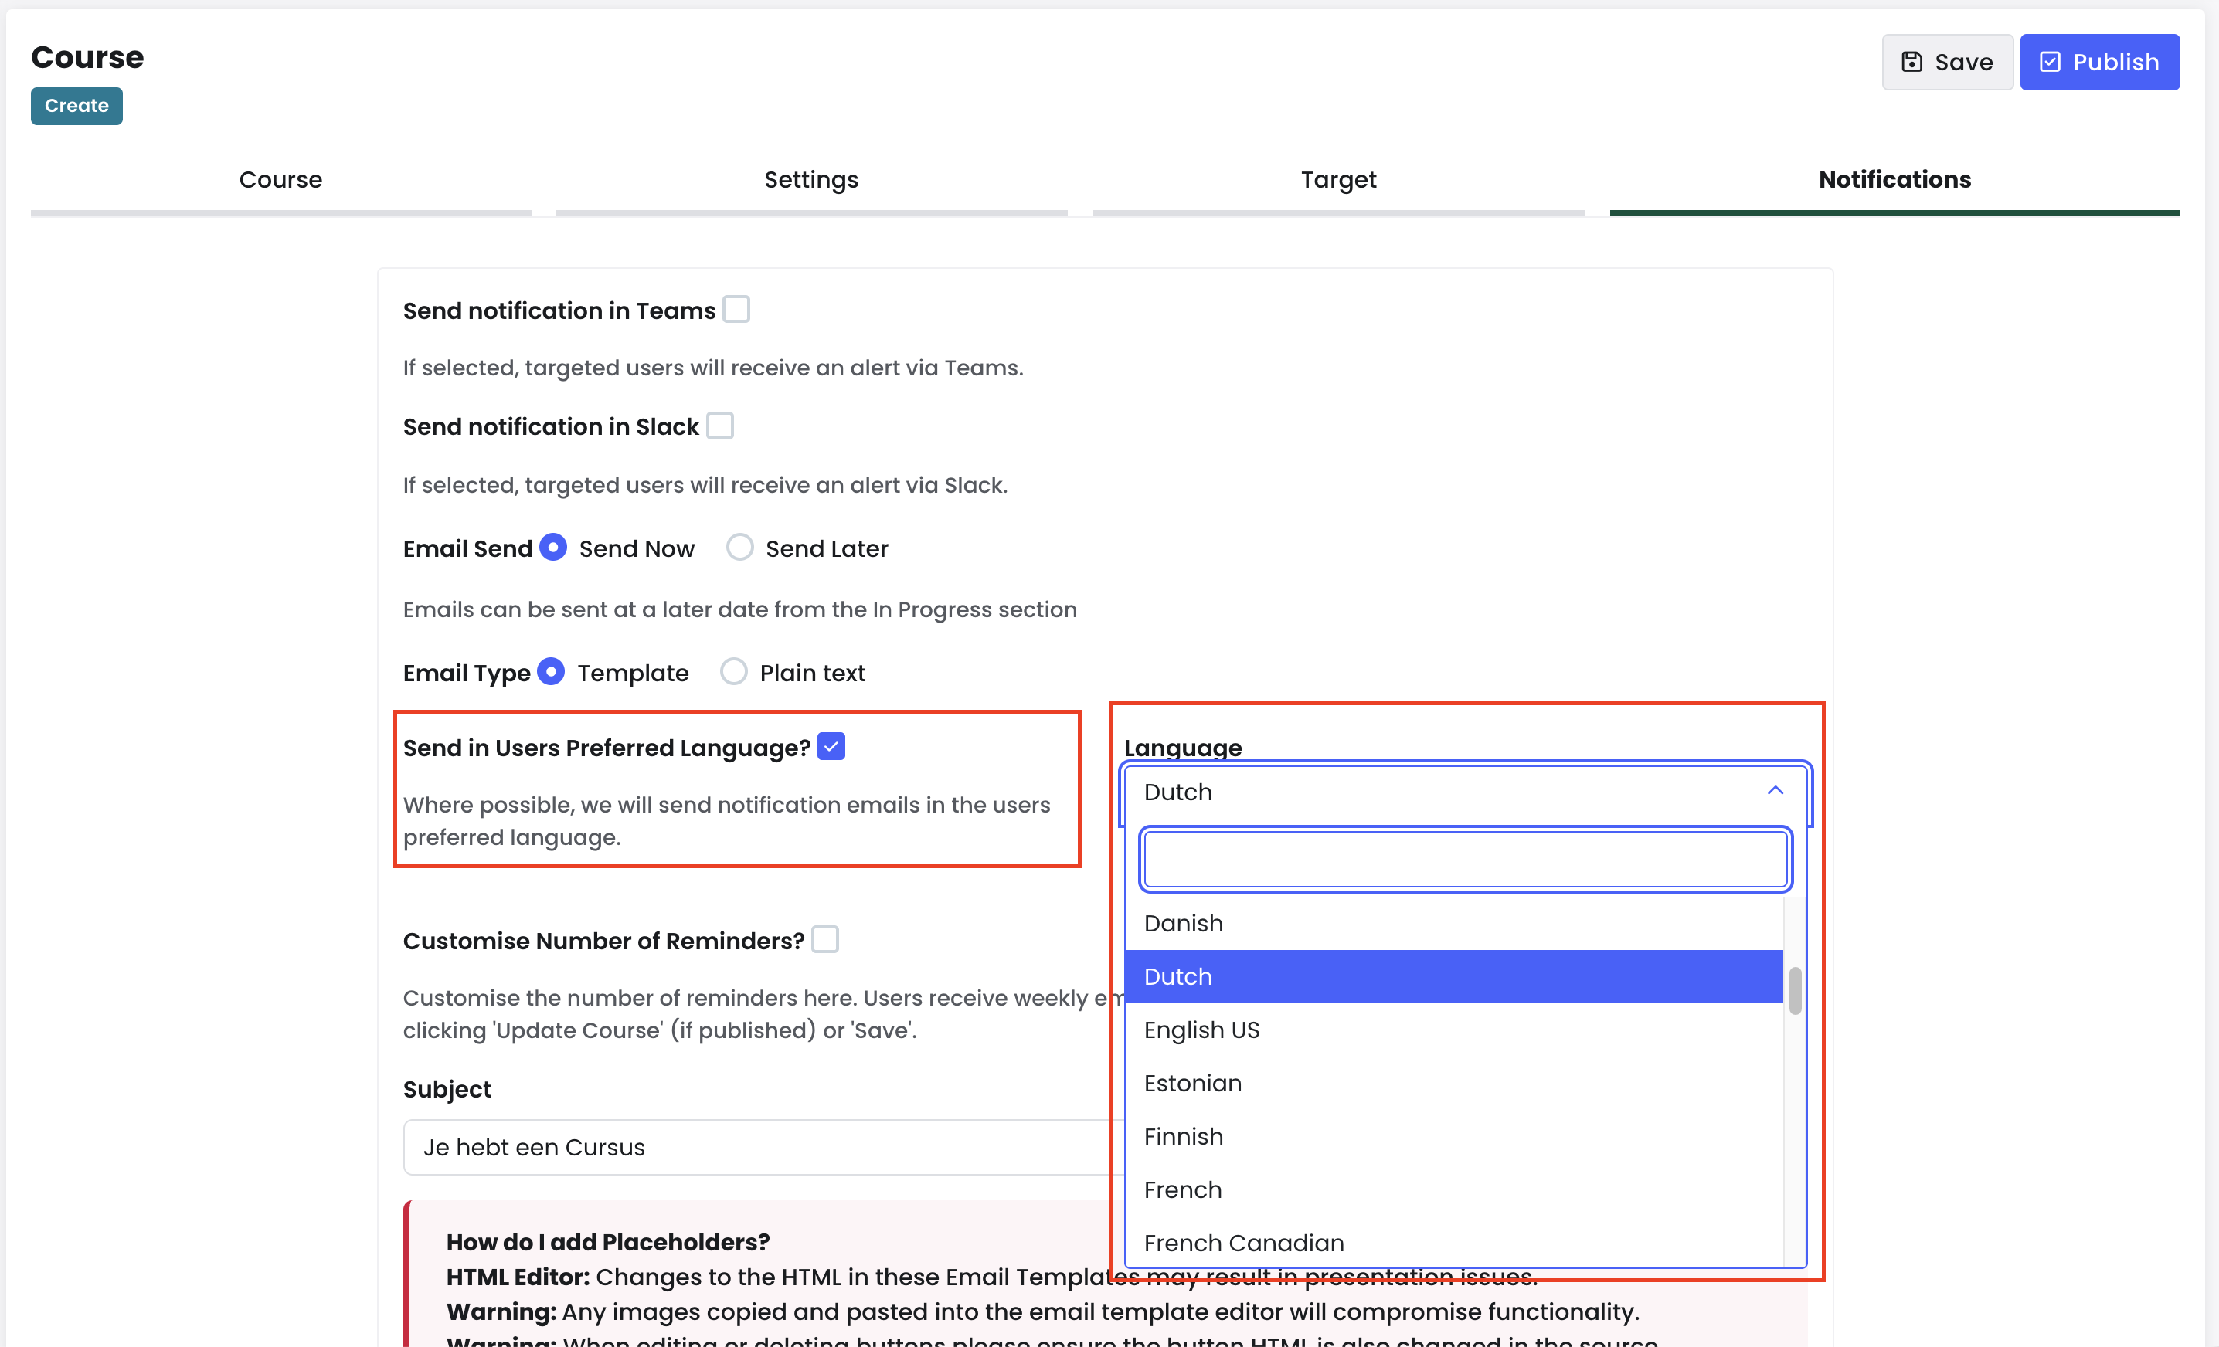2219x1347 pixels.
Task: Click the Publish button
Action: [x=2099, y=62]
